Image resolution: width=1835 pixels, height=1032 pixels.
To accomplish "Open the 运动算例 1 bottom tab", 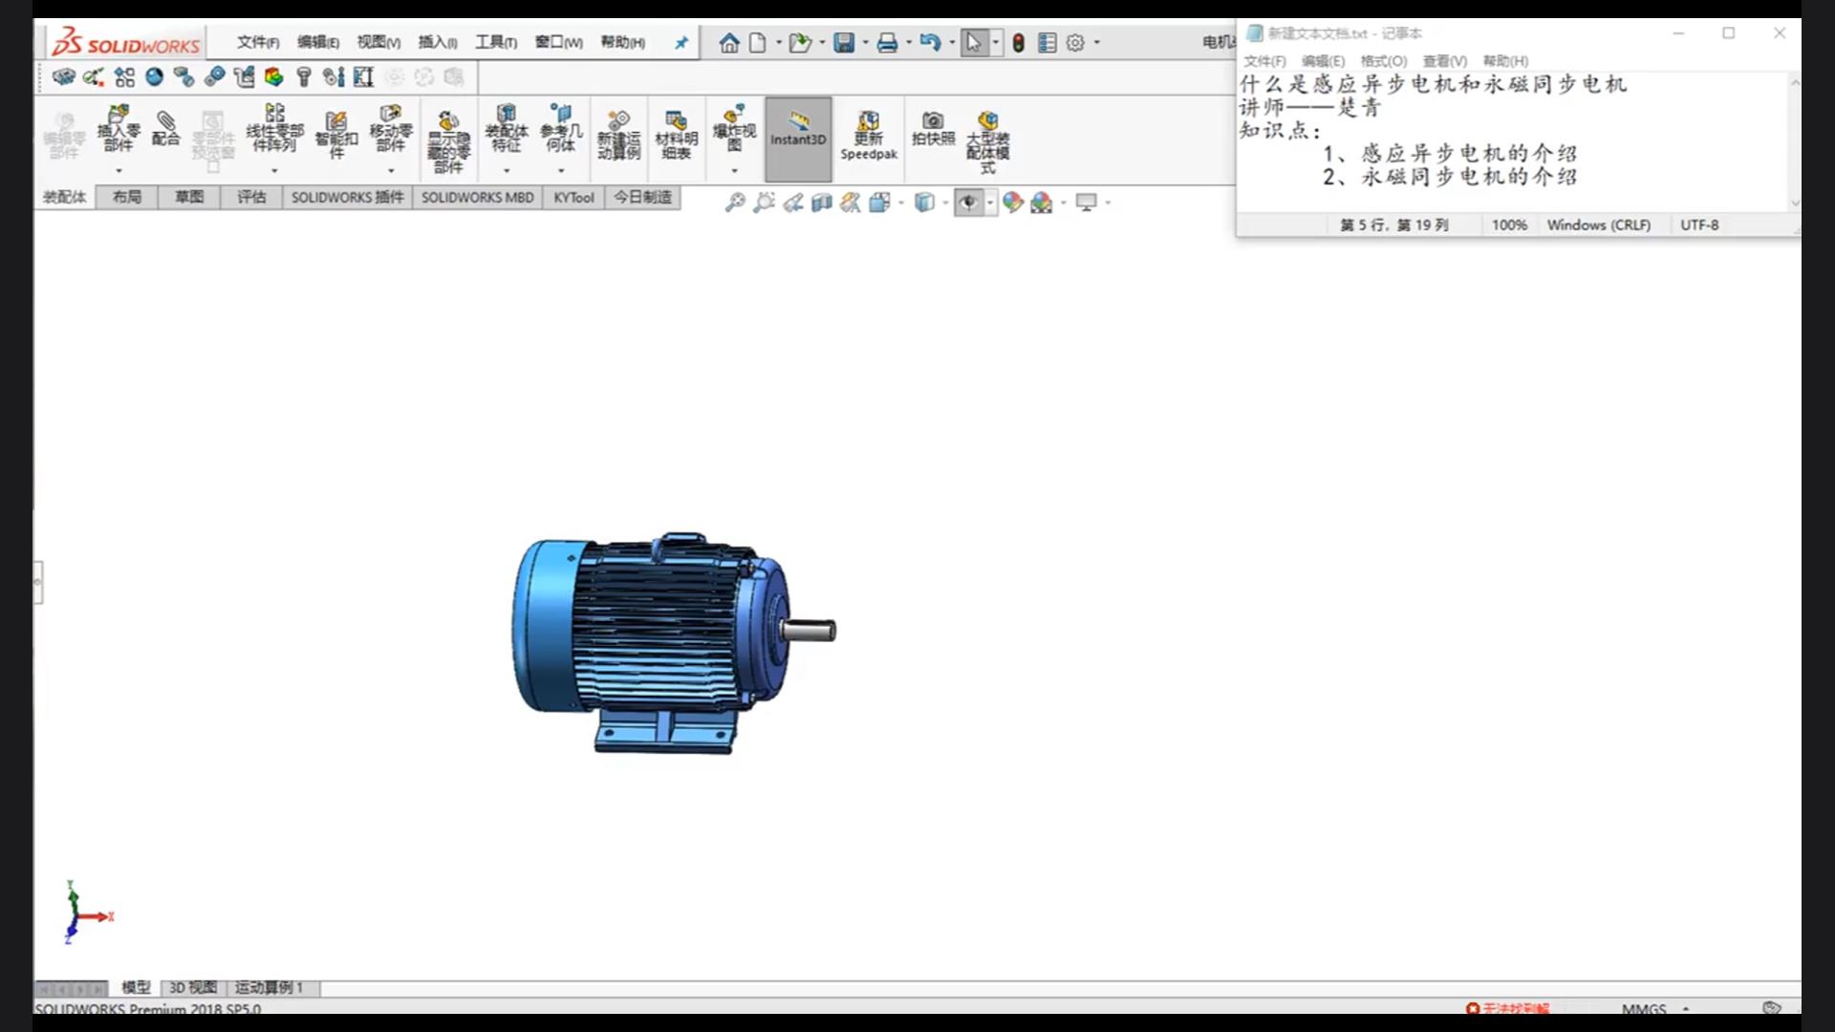I will [269, 988].
